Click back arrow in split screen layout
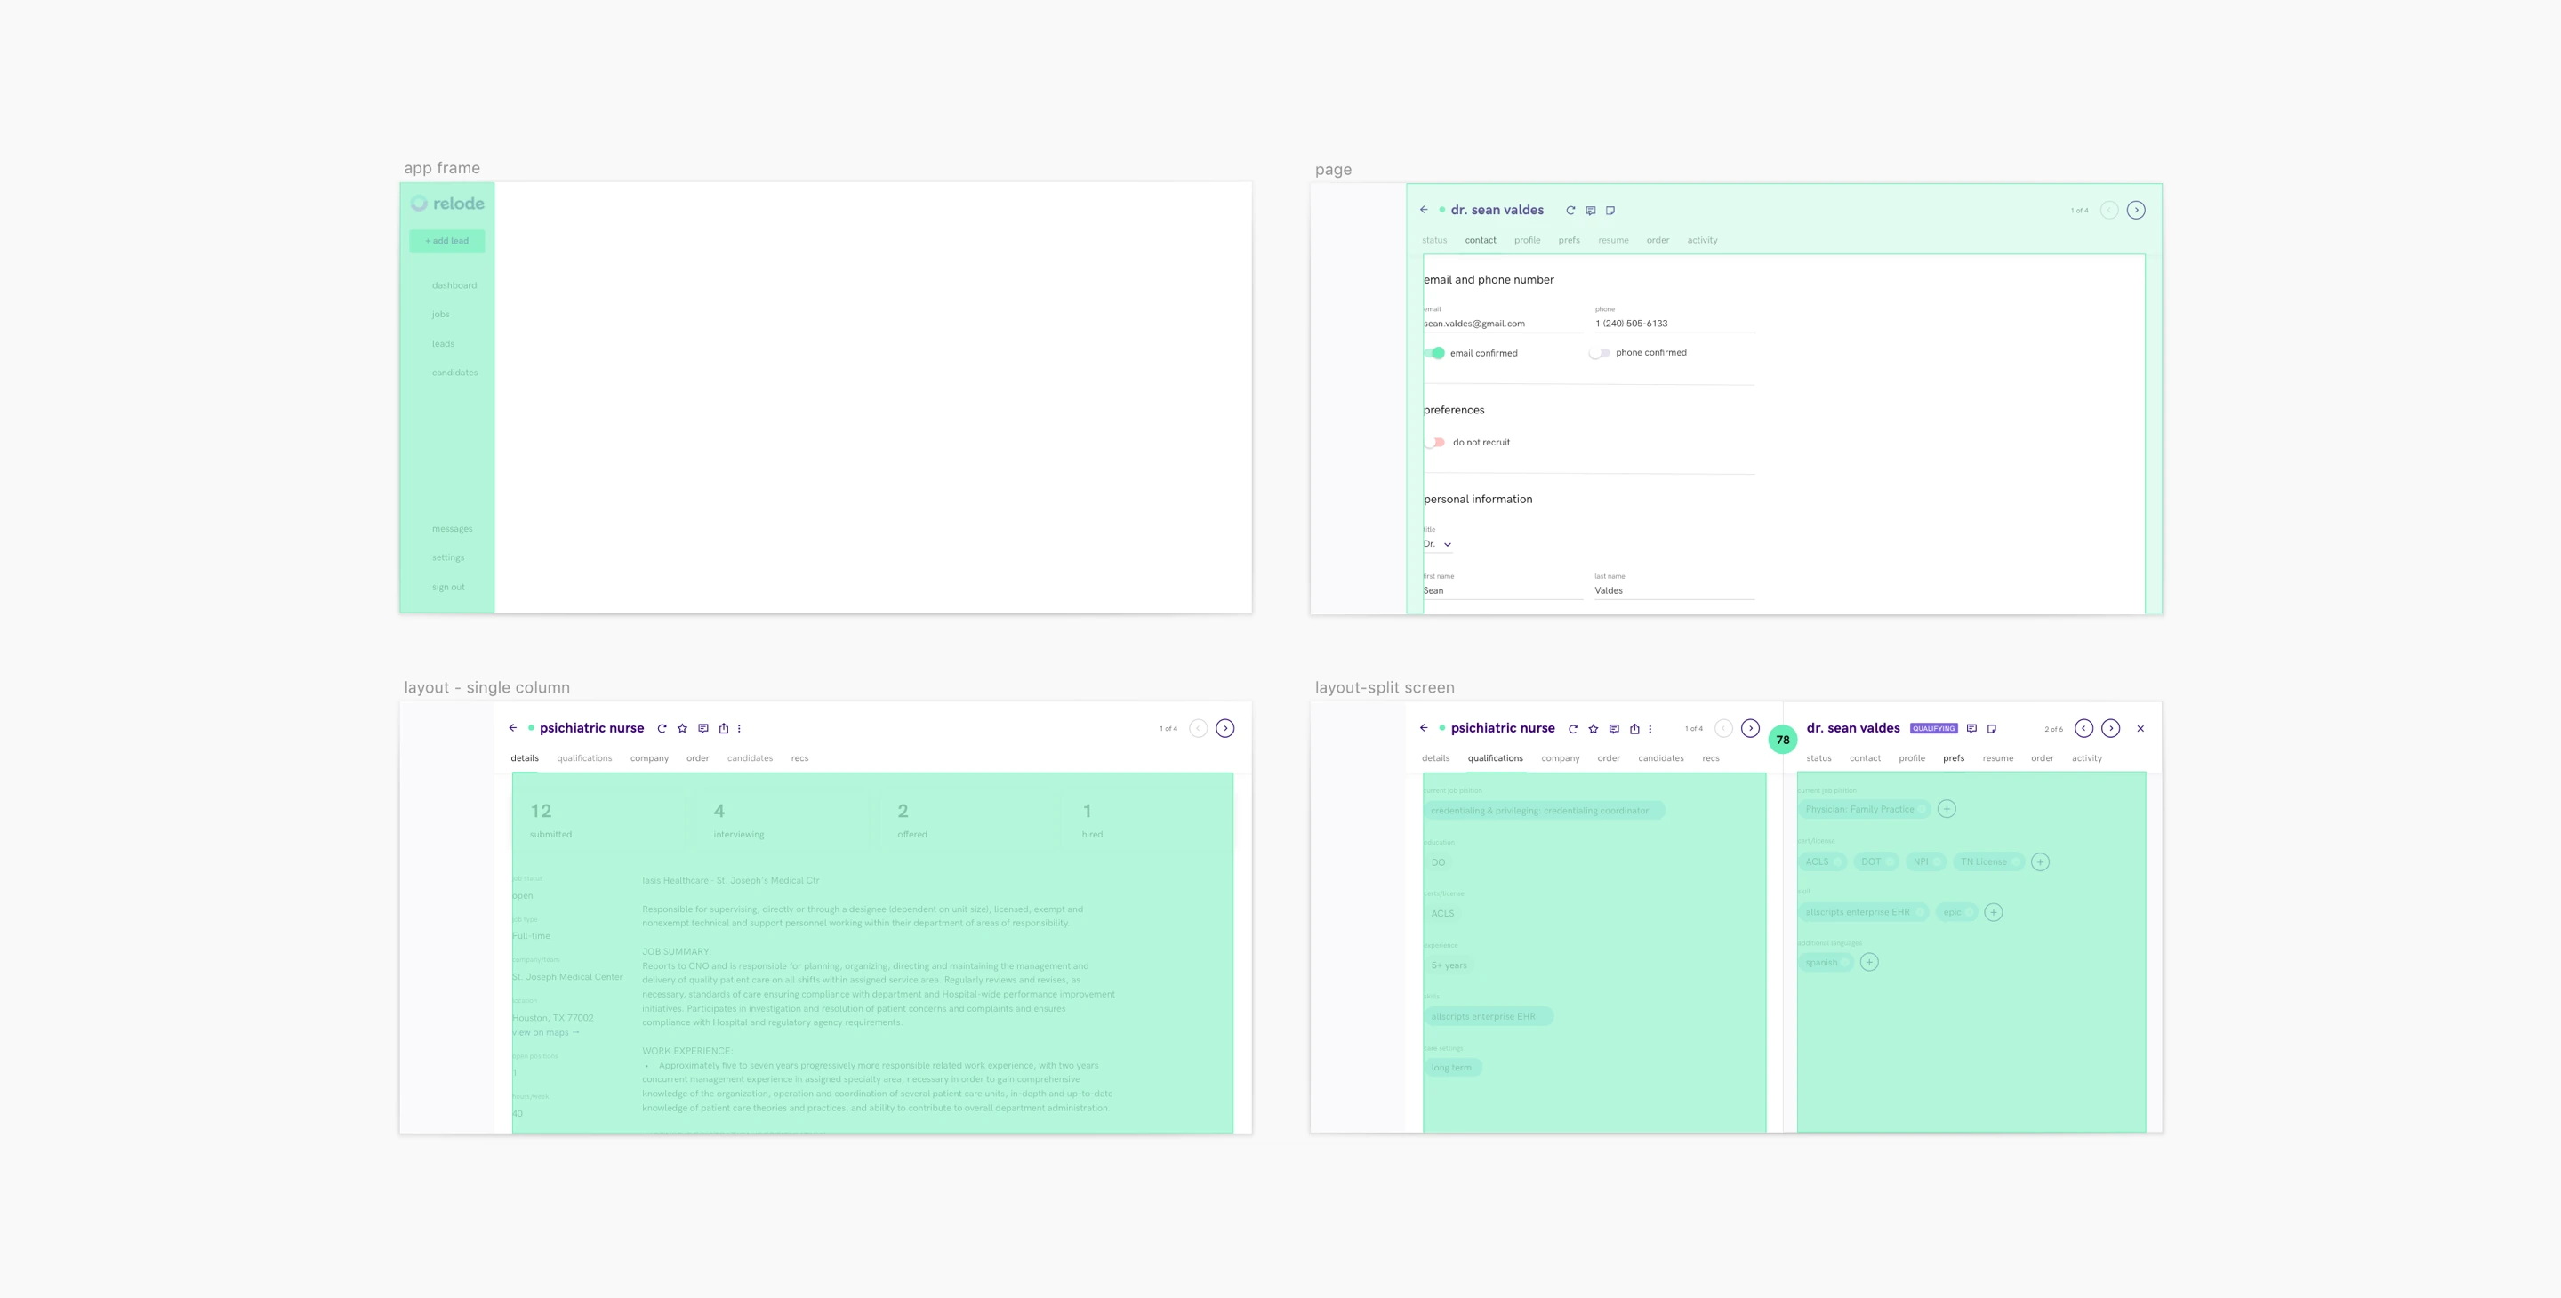The image size is (2561, 1298). point(1424,727)
